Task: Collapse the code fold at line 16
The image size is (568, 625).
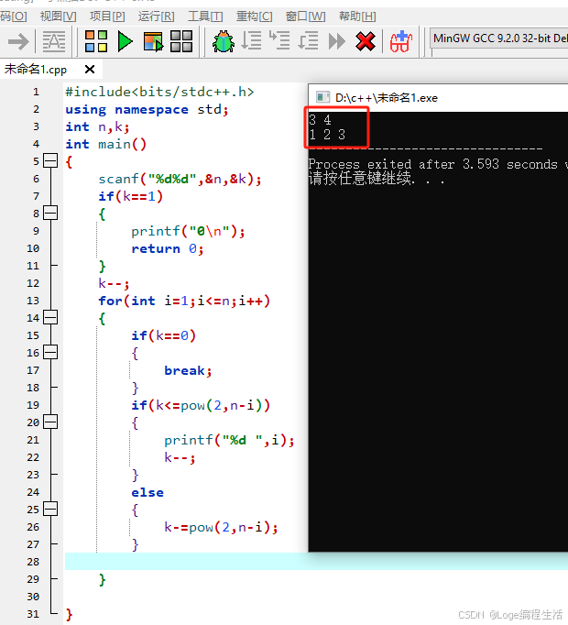Action: pyautogui.click(x=50, y=352)
